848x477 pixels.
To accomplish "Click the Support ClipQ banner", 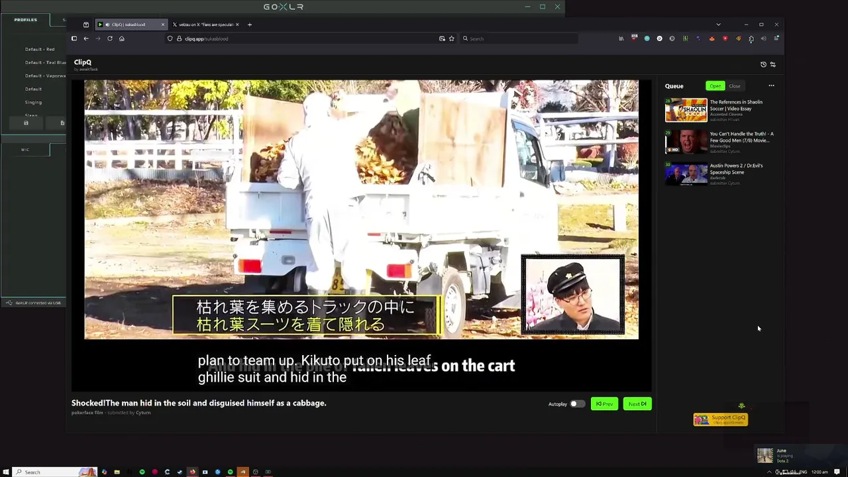I will pyautogui.click(x=720, y=419).
